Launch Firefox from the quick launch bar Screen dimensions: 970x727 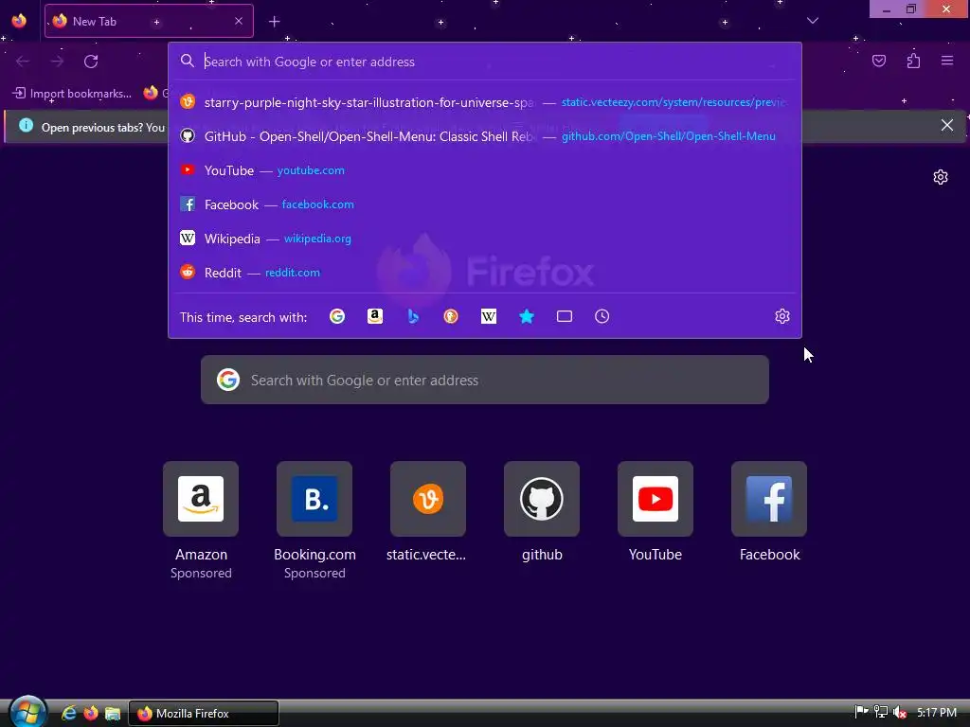[91, 714]
